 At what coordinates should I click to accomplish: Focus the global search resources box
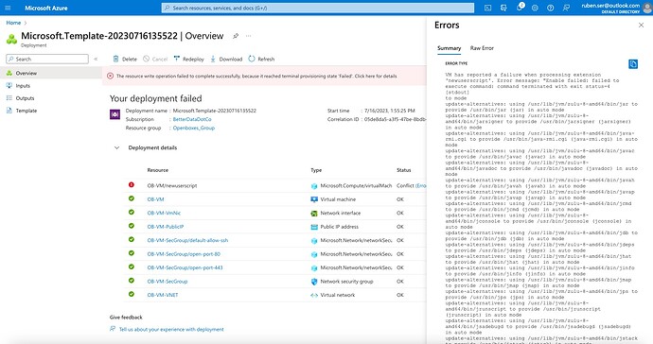(318, 8)
